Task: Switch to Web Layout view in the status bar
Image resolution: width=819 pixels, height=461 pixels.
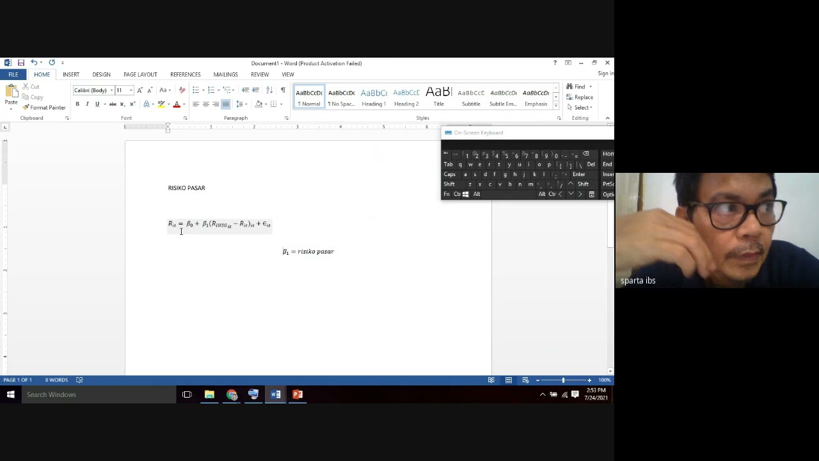Action: pos(525,380)
